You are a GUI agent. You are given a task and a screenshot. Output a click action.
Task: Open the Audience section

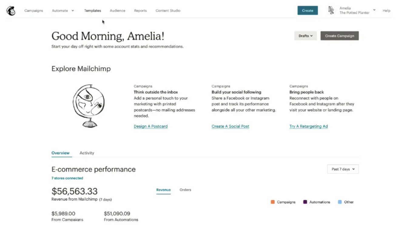pos(117,11)
